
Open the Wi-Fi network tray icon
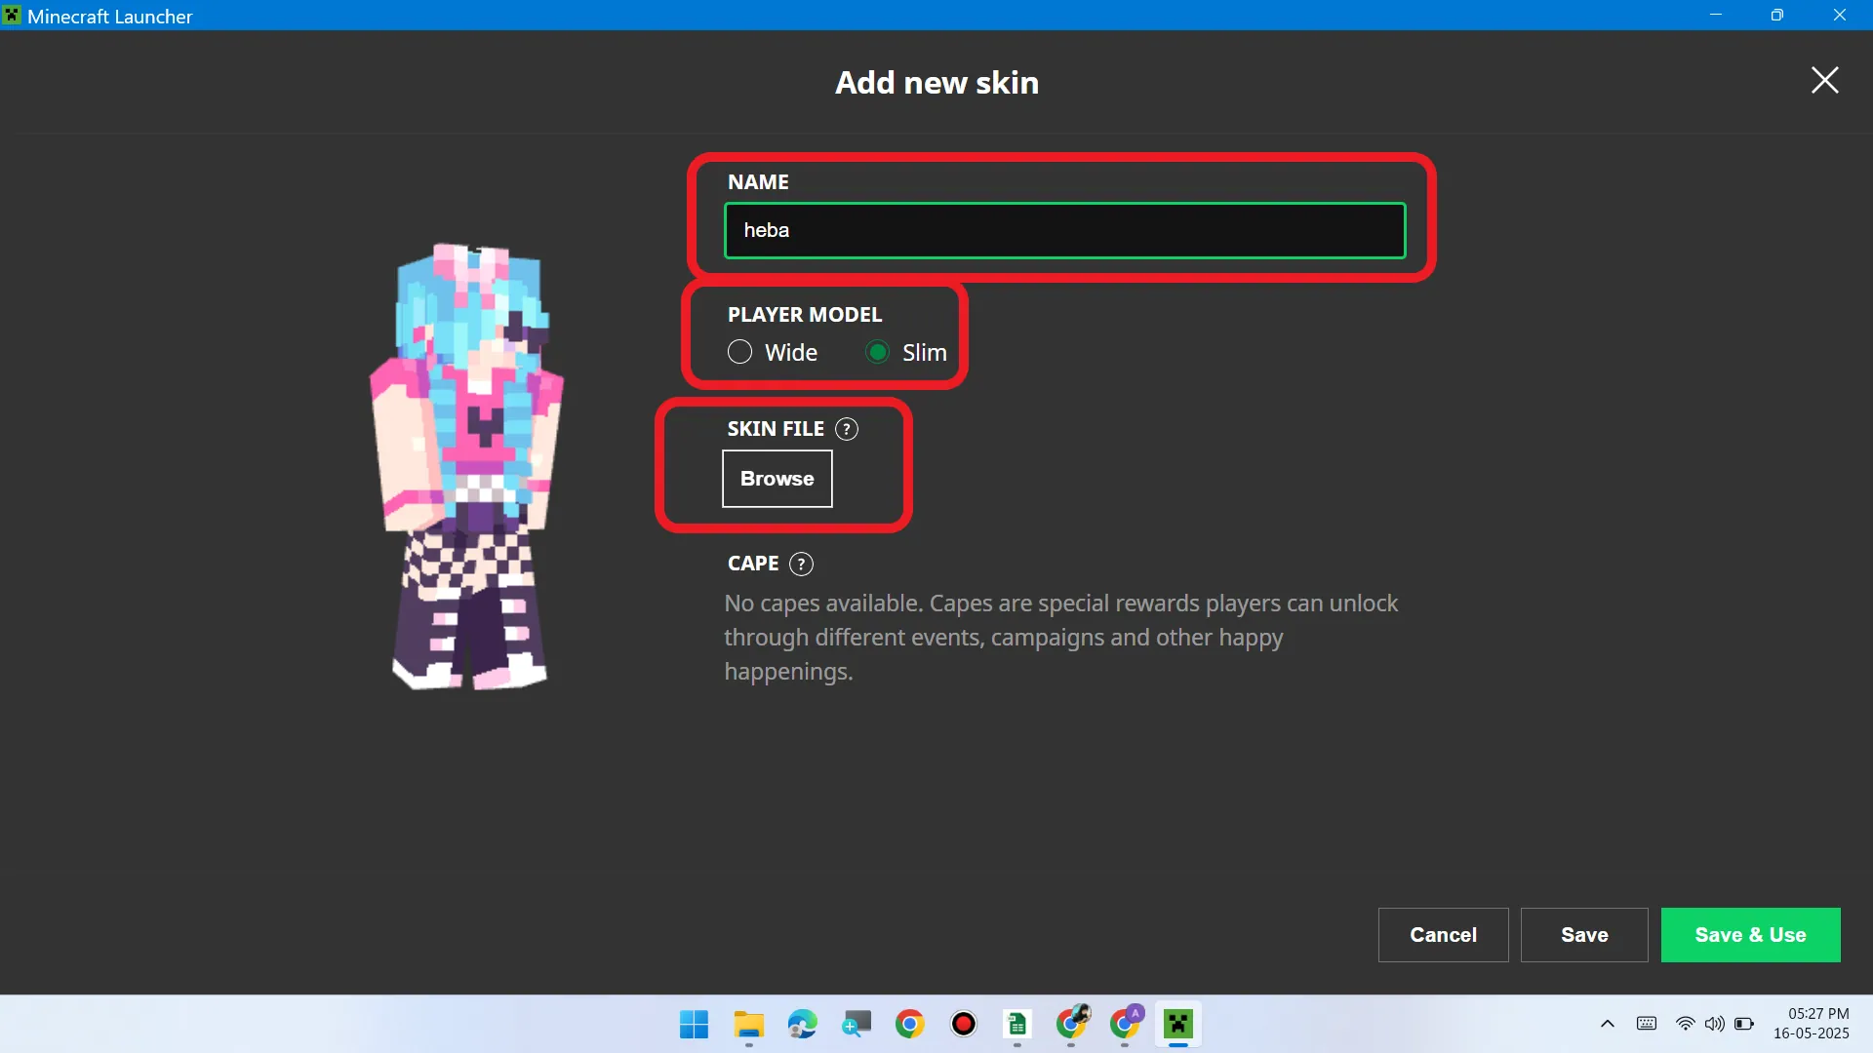point(1685,1024)
